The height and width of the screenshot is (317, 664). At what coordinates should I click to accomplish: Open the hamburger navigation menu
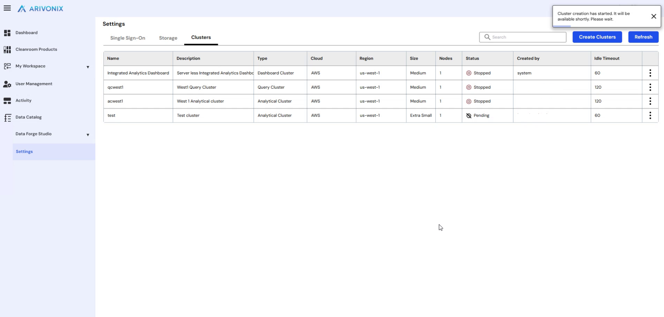click(7, 8)
